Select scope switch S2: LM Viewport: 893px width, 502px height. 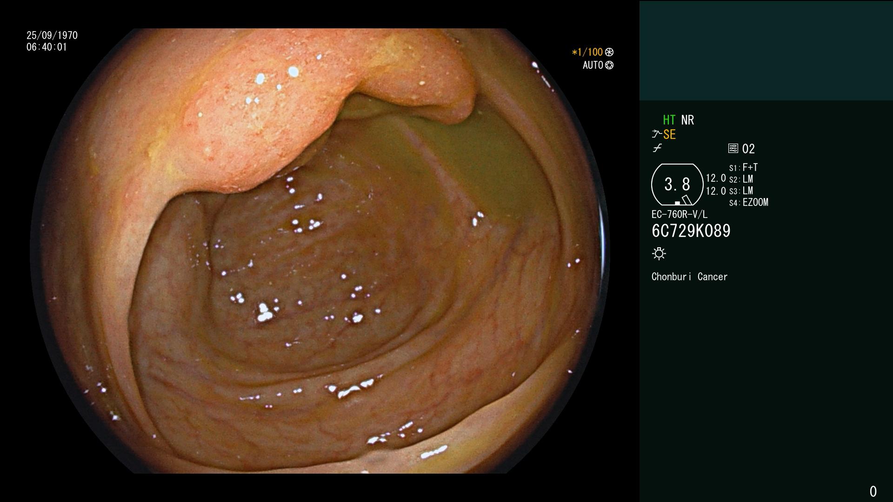[741, 179]
